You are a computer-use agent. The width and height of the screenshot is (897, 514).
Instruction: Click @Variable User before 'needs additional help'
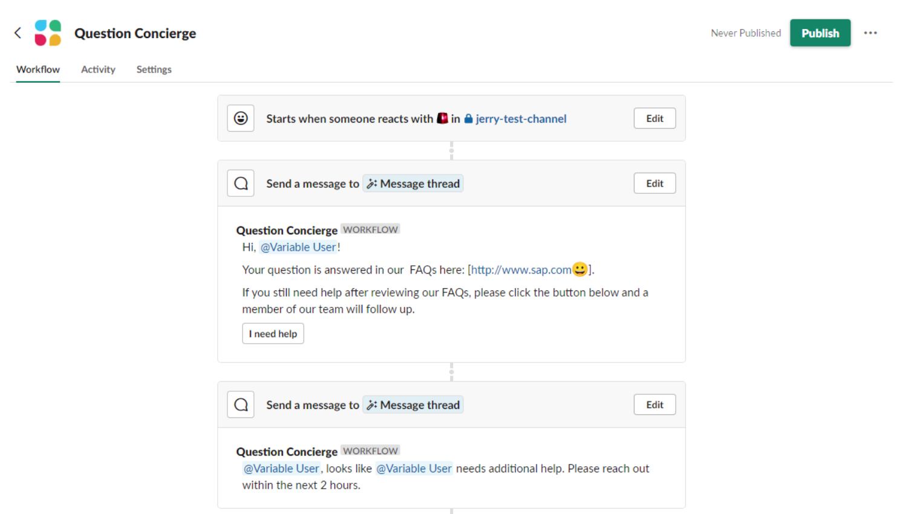click(414, 469)
